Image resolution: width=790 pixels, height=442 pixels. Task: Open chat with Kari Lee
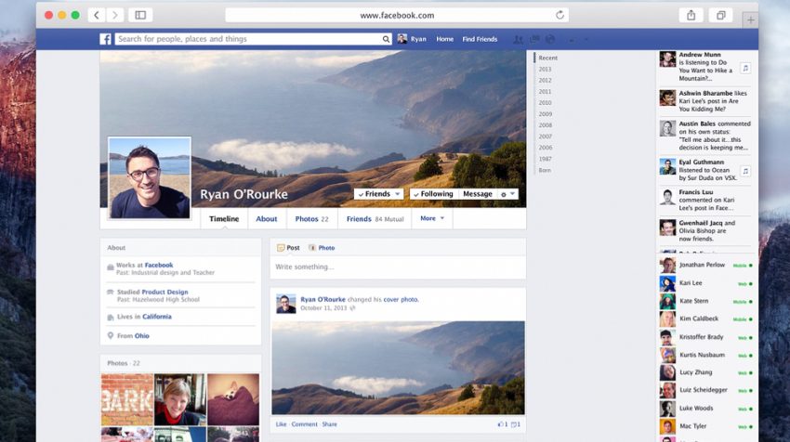(x=691, y=283)
